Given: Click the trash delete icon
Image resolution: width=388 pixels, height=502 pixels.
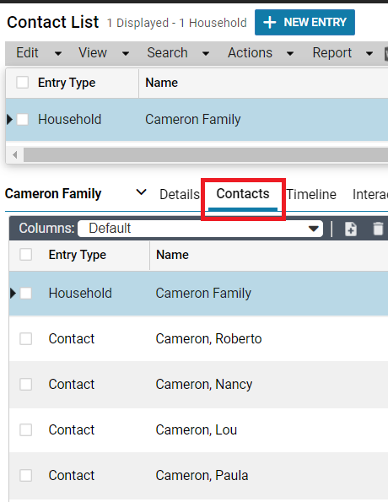Looking at the screenshot, I should point(378,229).
